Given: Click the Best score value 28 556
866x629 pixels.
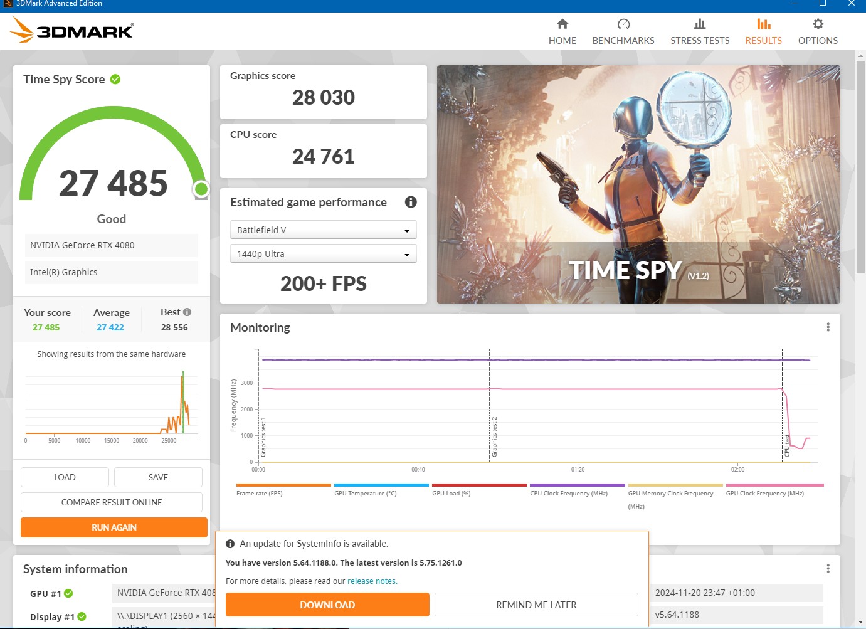Looking at the screenshot, I should pyautogui.click(x=174, y=327).
